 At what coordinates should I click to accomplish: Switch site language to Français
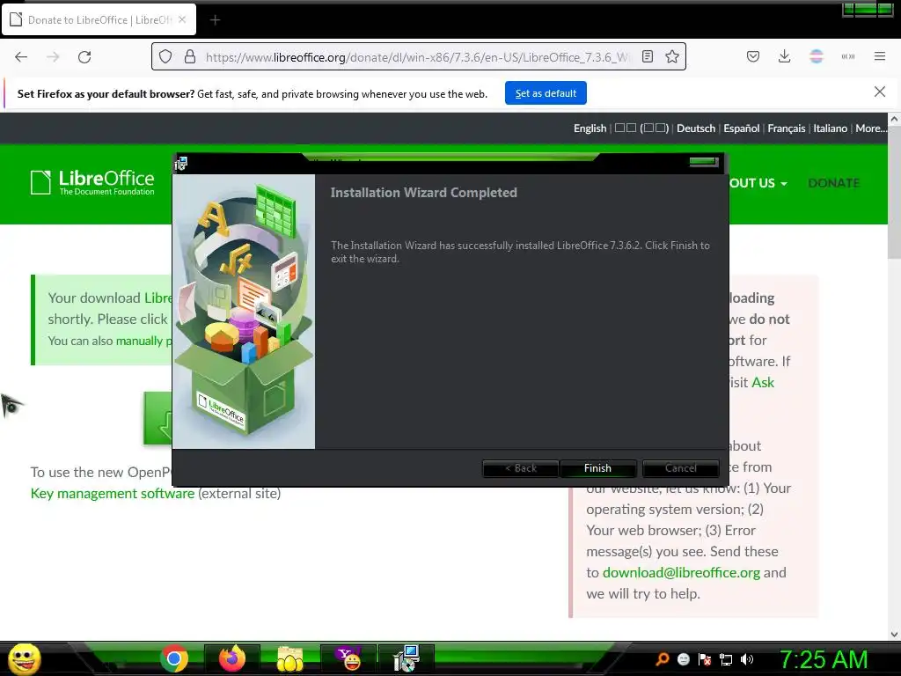786,129
